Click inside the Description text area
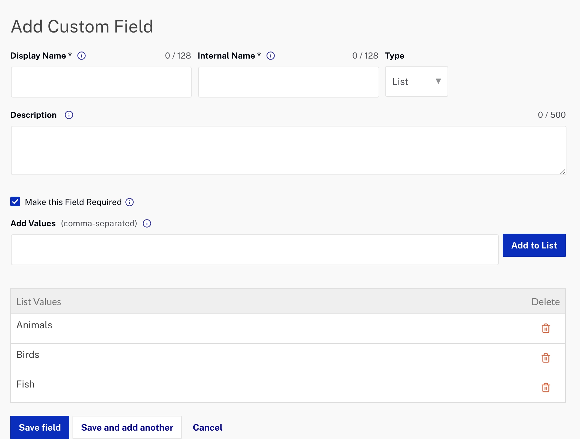This screenshot has width=580, height=439. [288, 150]
